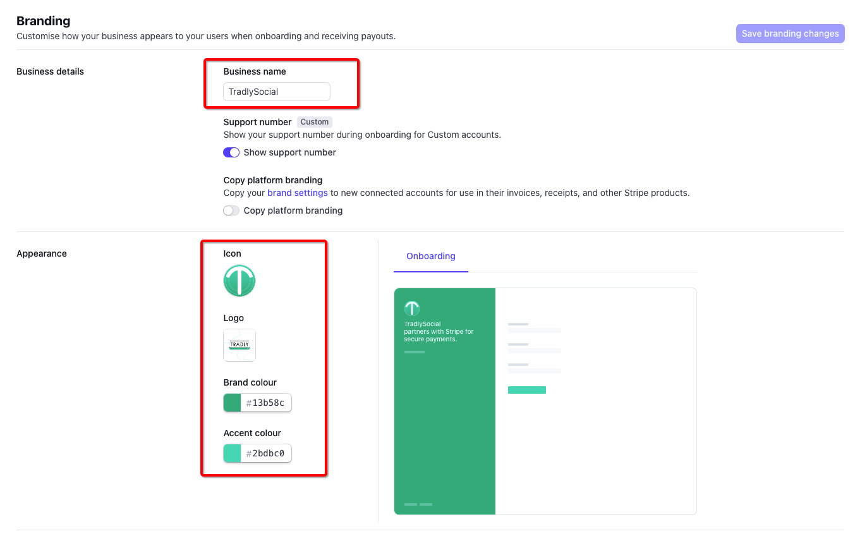Click Save branding changes button
Viewport: 867px width, 536px height.
coord(790,33)
